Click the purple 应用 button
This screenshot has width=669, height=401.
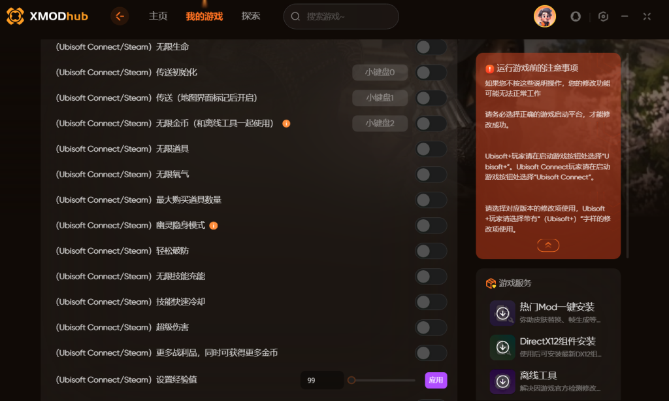436,380
